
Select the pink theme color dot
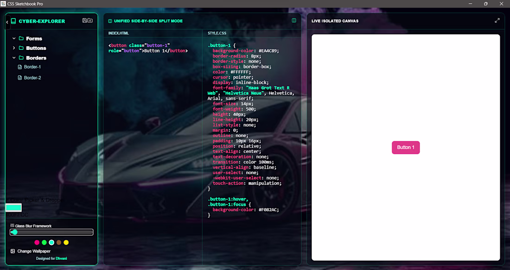coord(37,242)
